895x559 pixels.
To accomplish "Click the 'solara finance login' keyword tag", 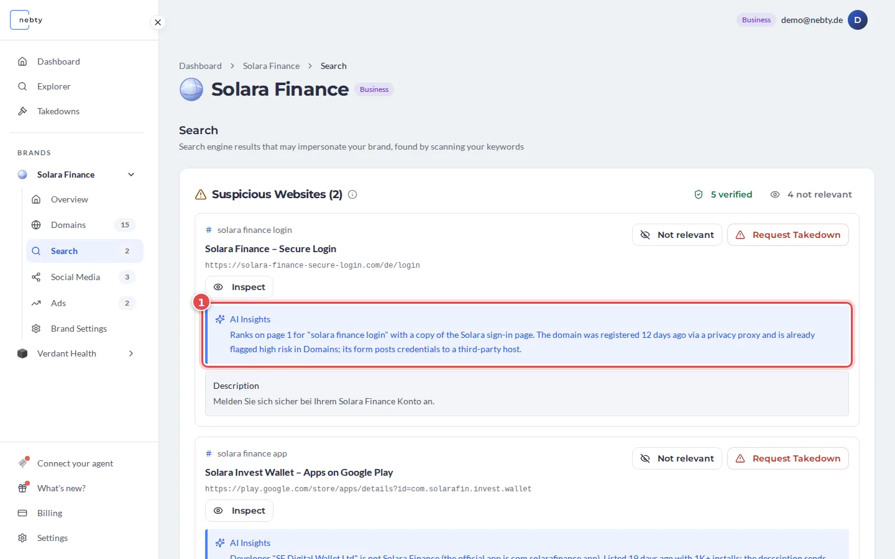I will coord(249,230).
